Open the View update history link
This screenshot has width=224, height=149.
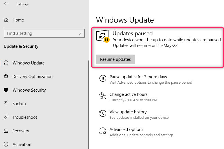(128, 112)
